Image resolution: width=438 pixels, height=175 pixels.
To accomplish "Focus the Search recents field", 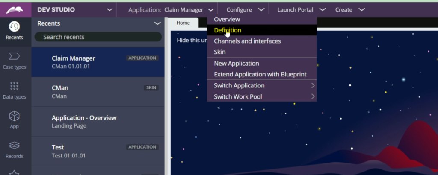I will pyautogui.click(x=98, y=37).
